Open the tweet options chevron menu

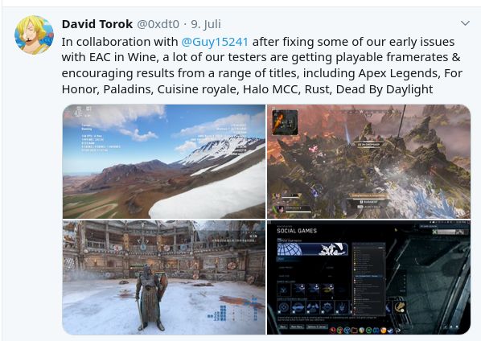click(466, 23)
